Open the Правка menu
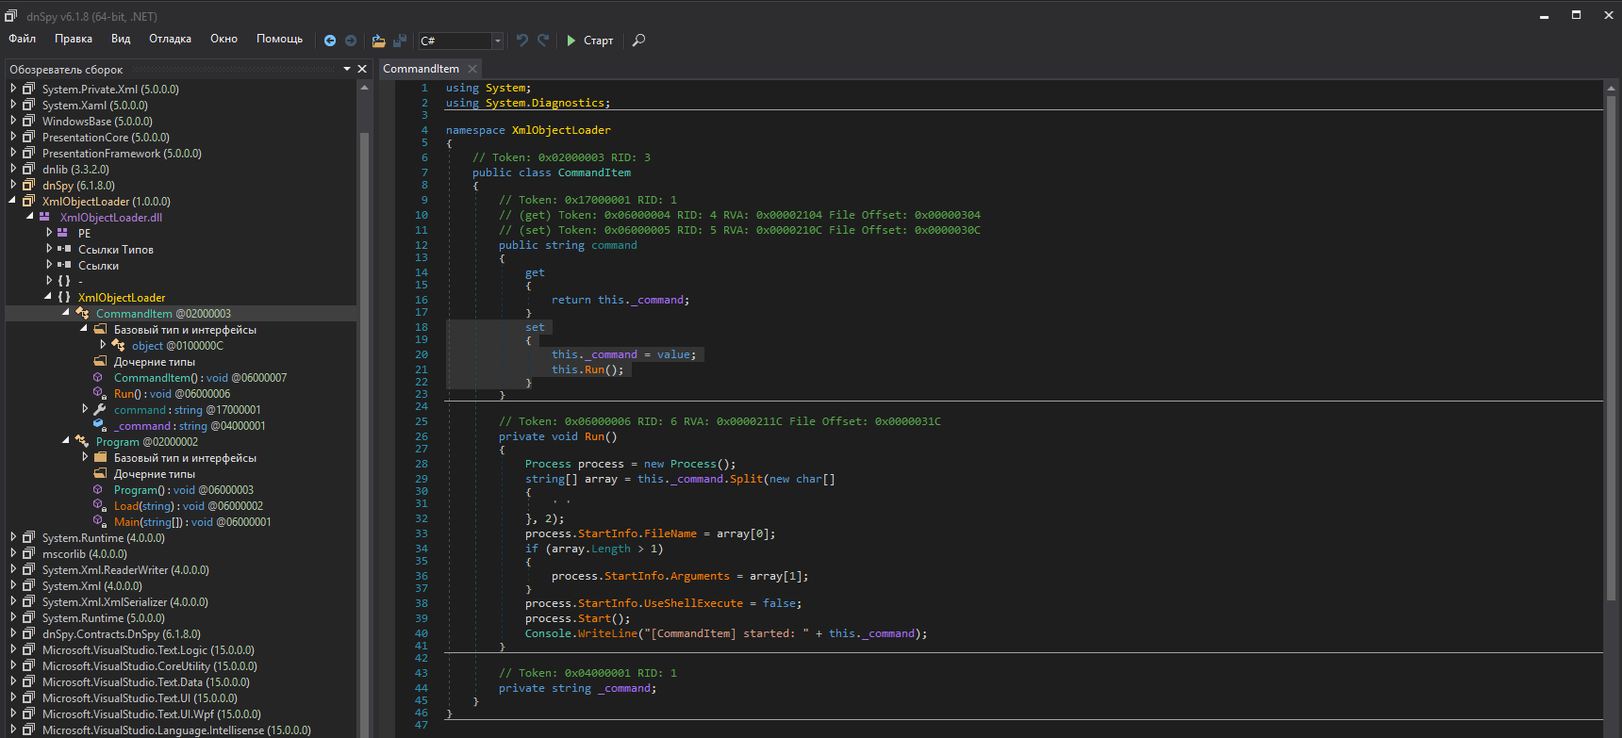 coord(74,39)
